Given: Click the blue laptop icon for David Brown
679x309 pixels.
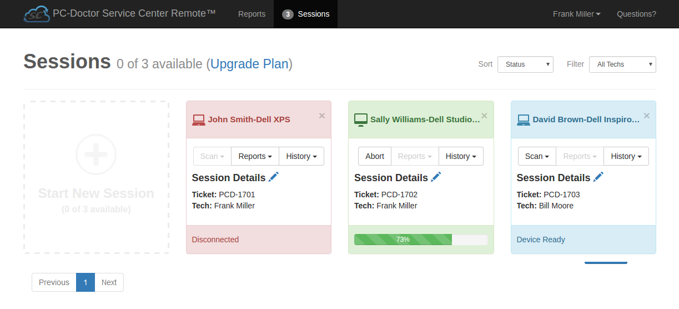Looking at the screenshot, I should click(x=523, y=119).
